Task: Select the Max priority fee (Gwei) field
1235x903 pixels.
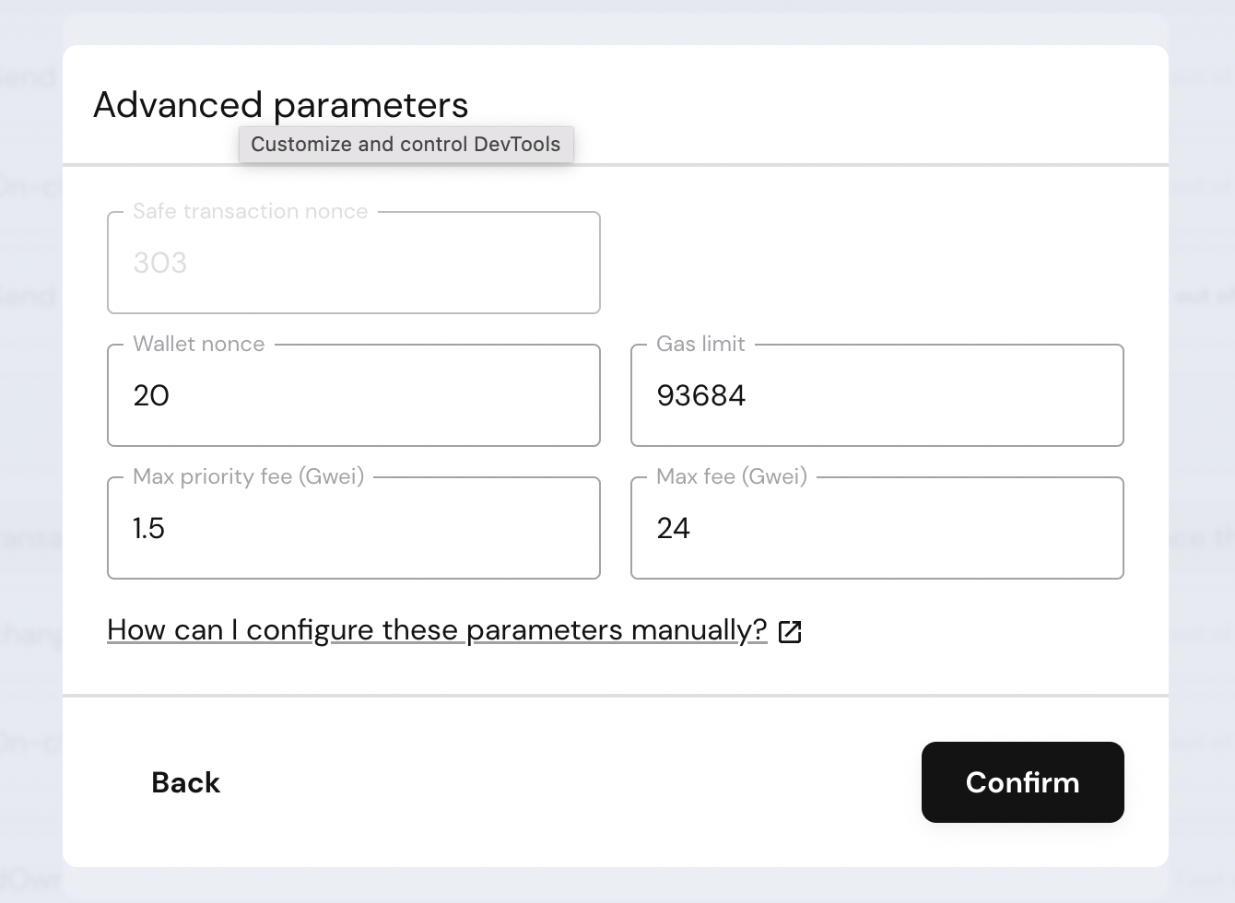Action: coord(354,528)
